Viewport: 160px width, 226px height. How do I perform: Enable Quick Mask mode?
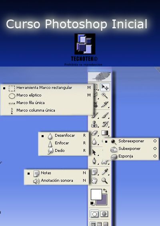pyautogui.click(x=104, y=214)
